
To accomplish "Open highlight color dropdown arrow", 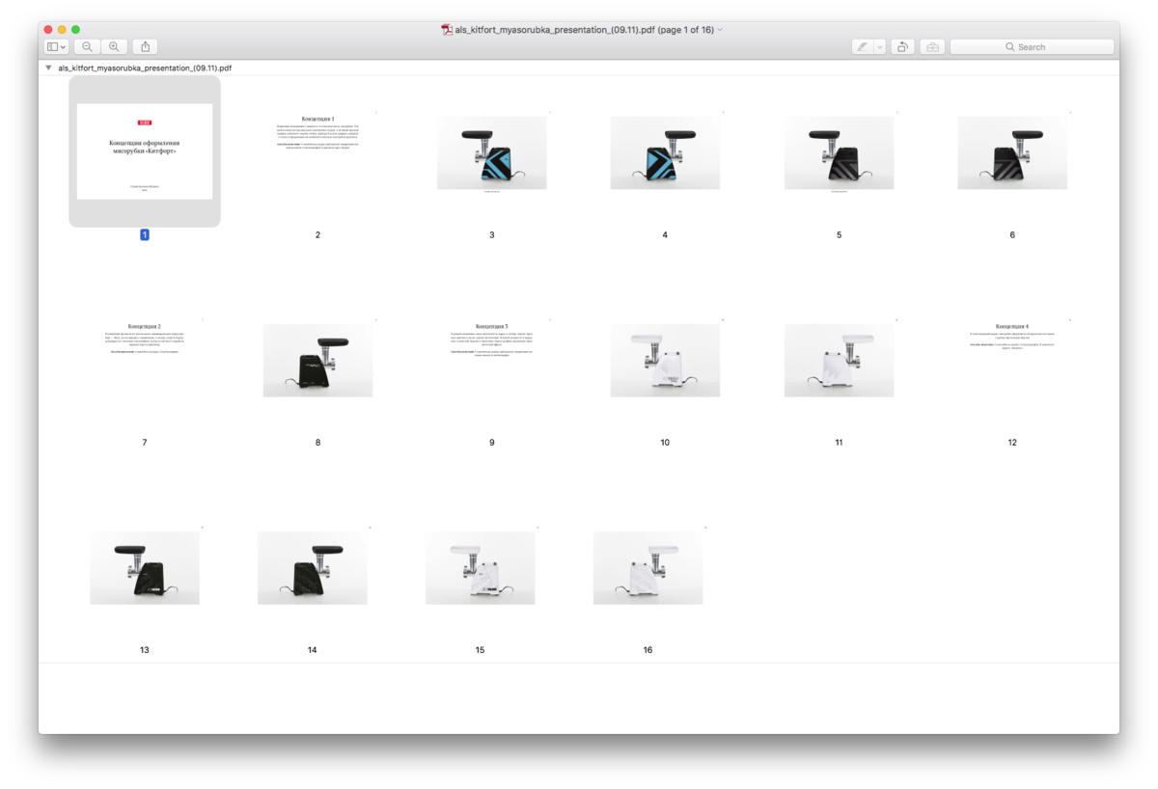I will point(879,46).
